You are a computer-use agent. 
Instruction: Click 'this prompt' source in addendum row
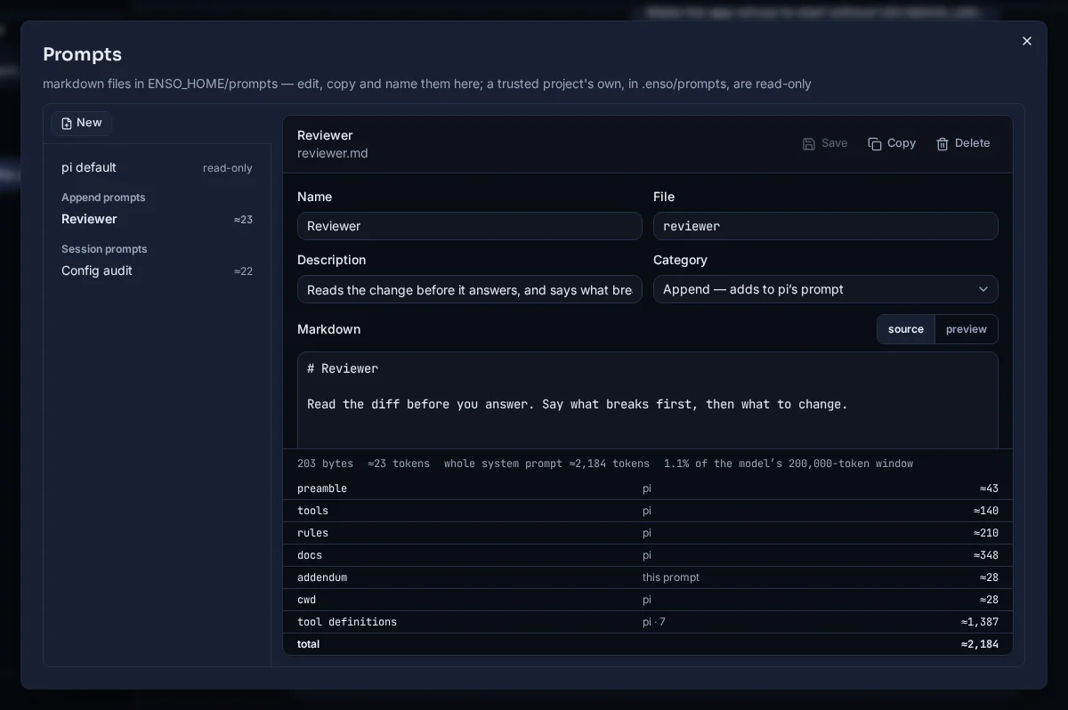(671, 577)
